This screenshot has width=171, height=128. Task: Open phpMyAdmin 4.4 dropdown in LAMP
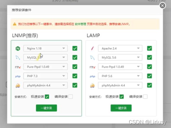pos(120,85)
